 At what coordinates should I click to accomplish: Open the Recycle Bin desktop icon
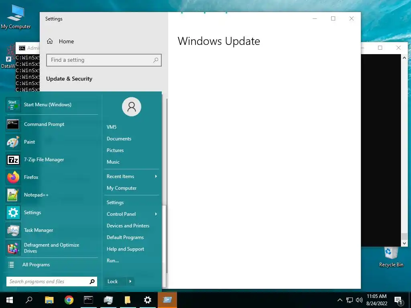(391, 257)
